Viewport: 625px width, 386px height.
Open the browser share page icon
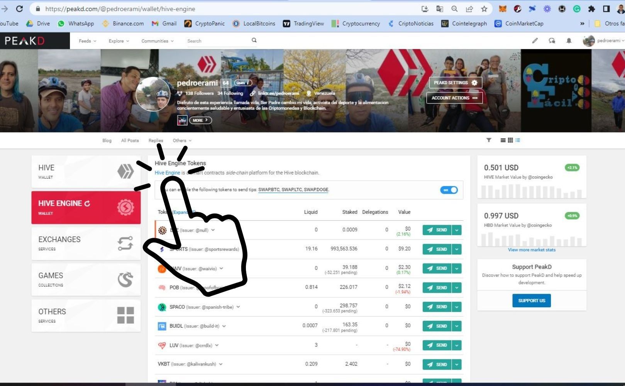pos(469,9)
